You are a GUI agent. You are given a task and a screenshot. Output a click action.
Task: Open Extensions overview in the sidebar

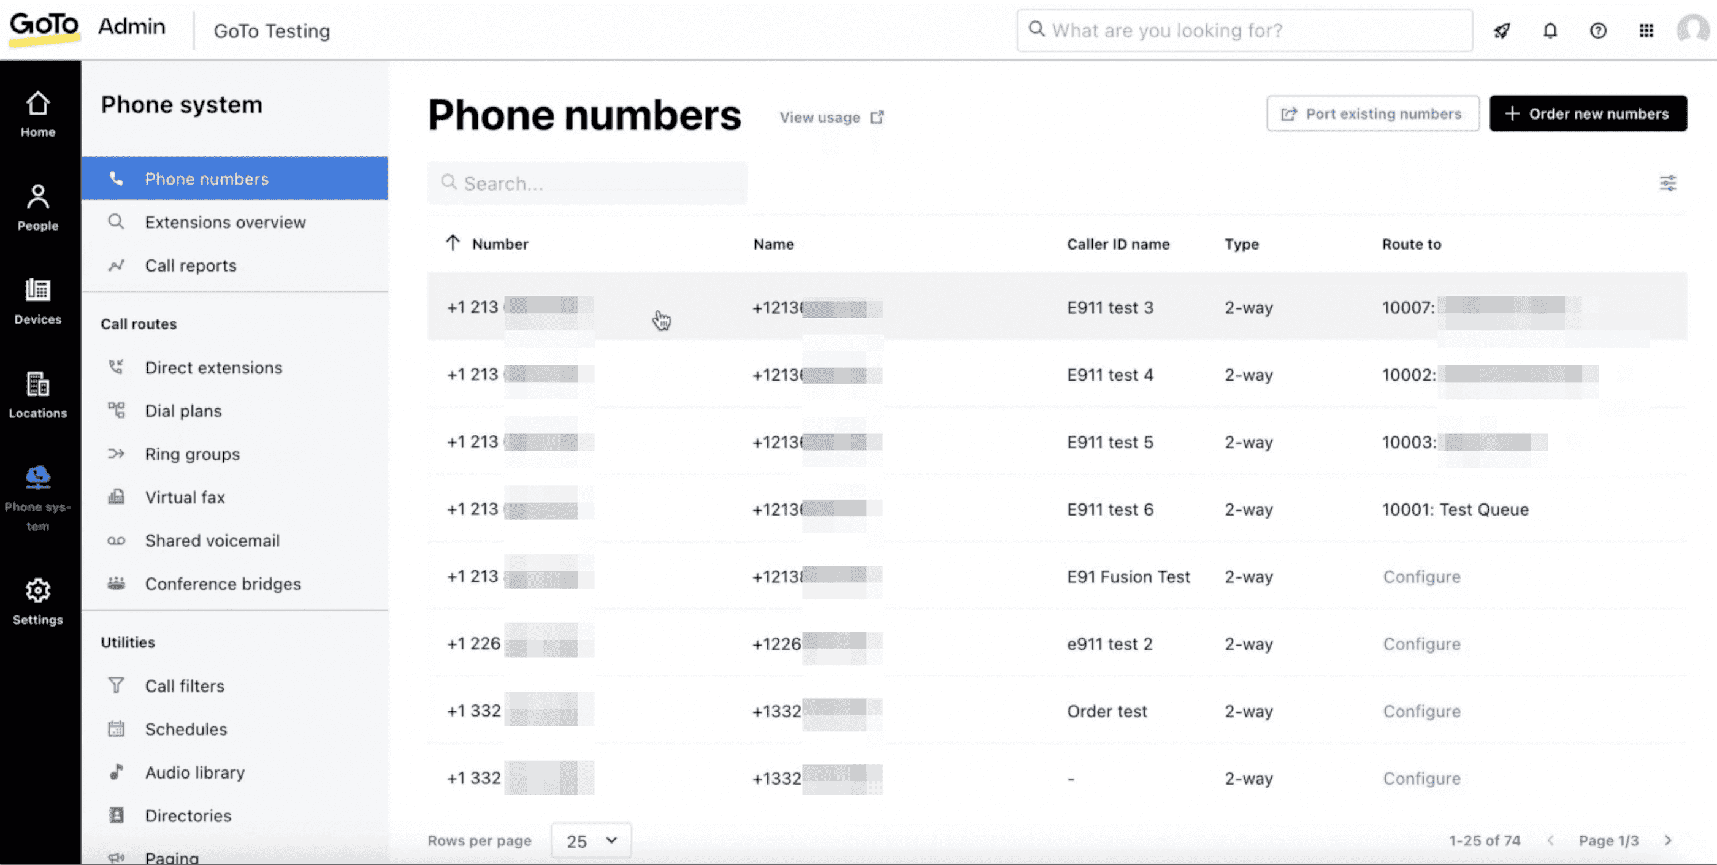coord(225,222)
